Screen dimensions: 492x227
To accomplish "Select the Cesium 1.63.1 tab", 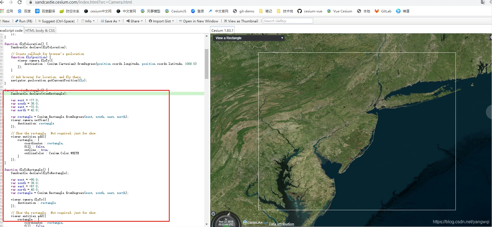I will point(222,30).
